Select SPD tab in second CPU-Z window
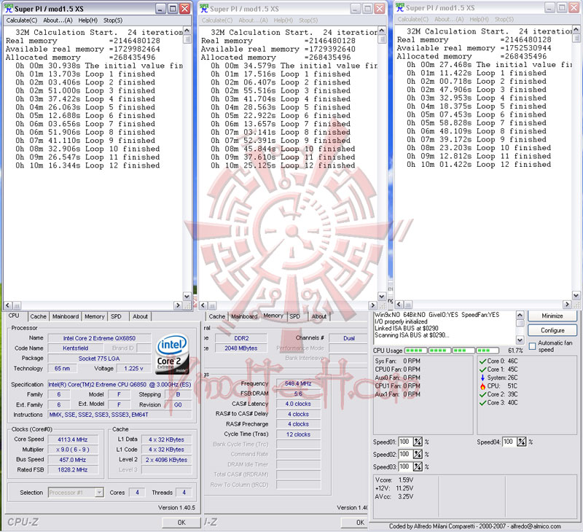Viewport: 583px width, 532px height. click(x=295, y=316)
